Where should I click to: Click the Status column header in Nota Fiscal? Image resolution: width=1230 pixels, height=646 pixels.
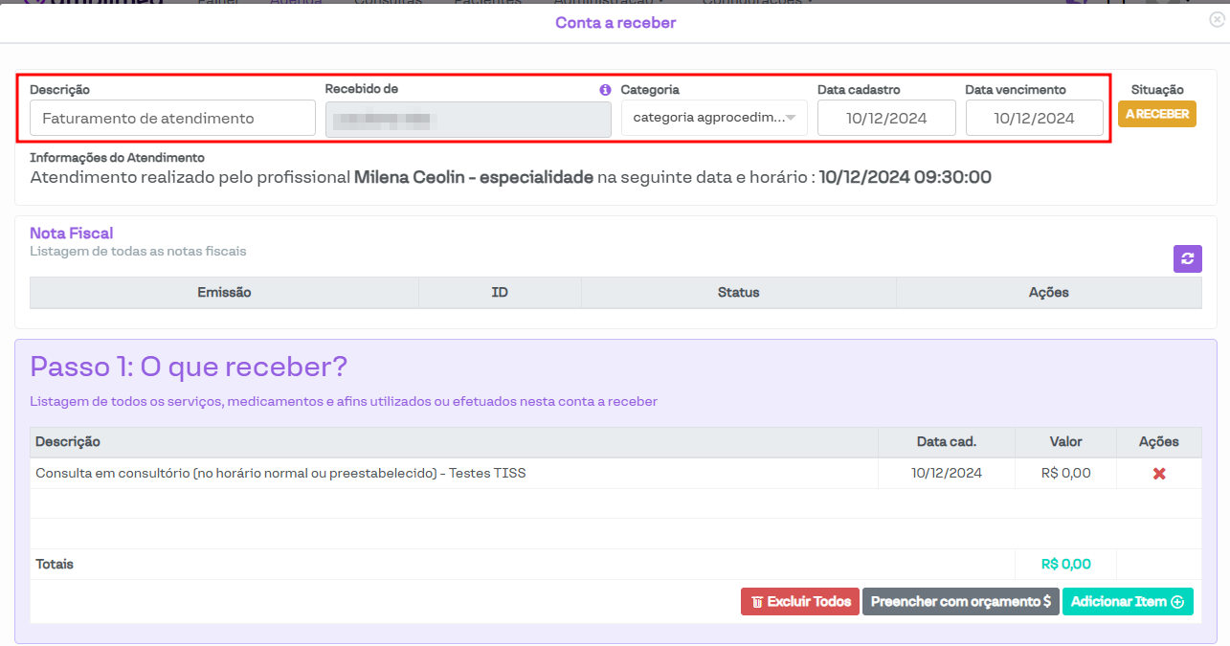pos(738,293)
